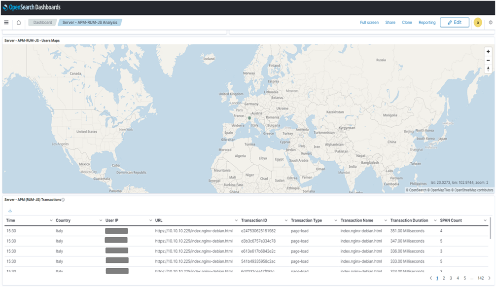Viewport: 496px width, 287px height.
Task: Click the 347.00 Milliseconds duration cell
Action: point(407,241)
